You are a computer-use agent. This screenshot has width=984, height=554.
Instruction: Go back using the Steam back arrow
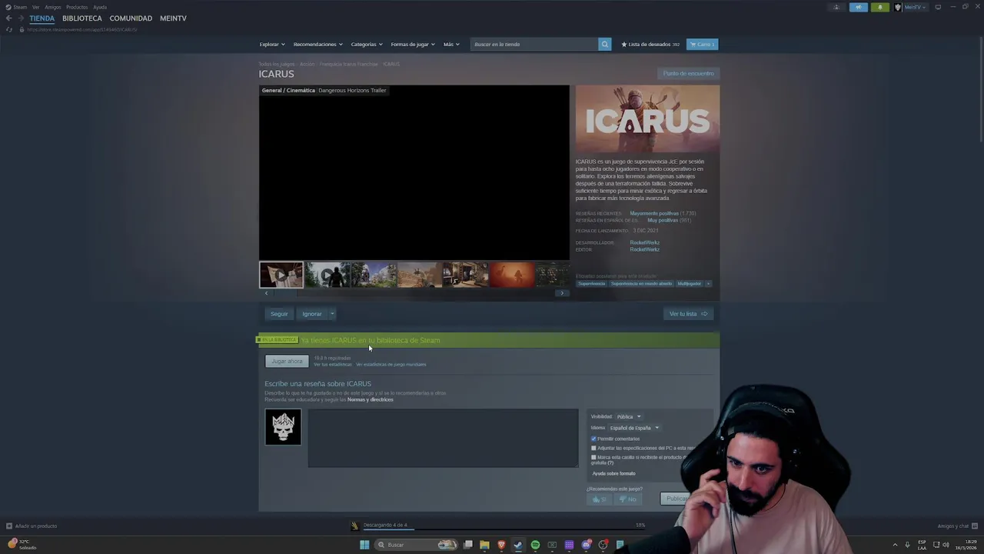click(x=8, y=18)
